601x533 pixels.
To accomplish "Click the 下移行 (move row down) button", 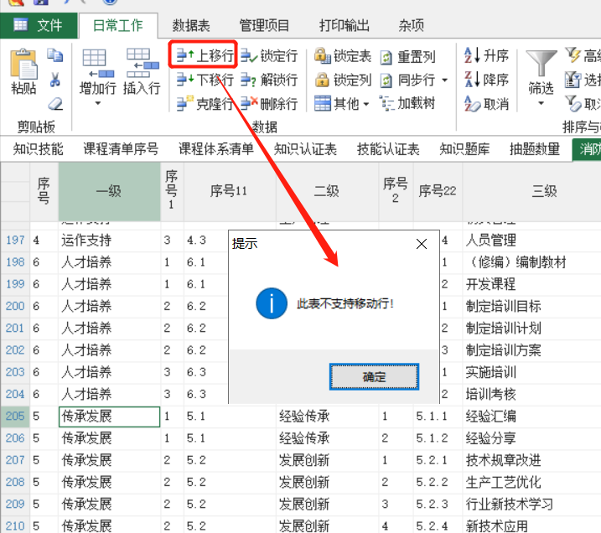I will (x=205, y=80).
